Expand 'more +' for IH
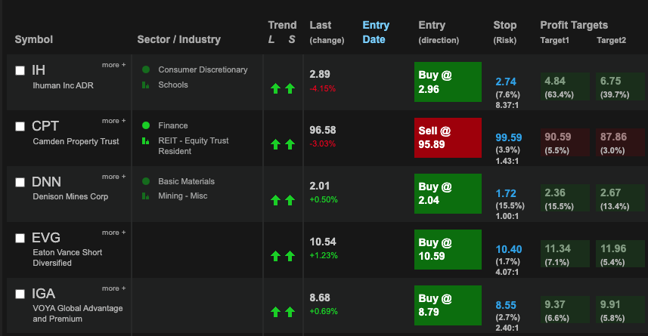The image size is (648, 336). 113,65
